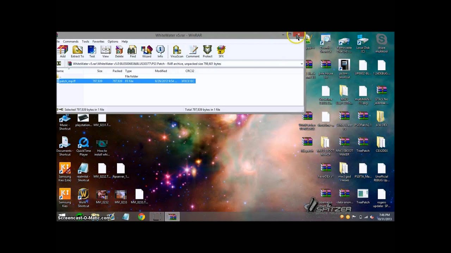Select the ZoomIt Shortcut icon
The image size is (451, 253).
click(x=326, y=44)
